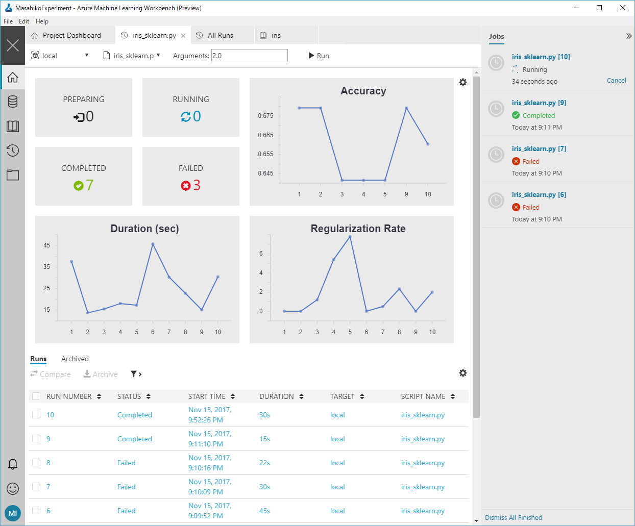Click the smiley feedback icon

click(13, 488)
